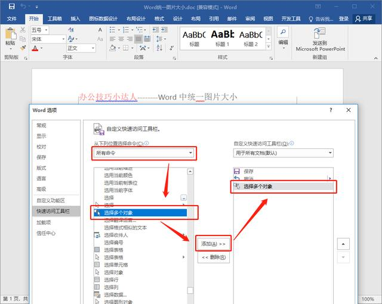Click info icon beside 从下列位置选择命令
Image resolution: width=382 pixels, height=304 pixels.
click(x=147, y=143)
